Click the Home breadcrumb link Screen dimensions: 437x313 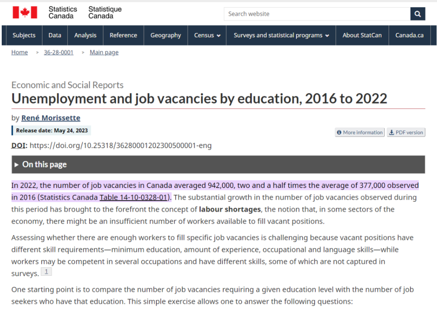(x=20, y=52)
